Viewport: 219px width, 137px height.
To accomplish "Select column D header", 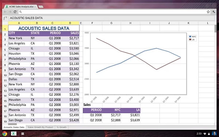I will point(70,23).
